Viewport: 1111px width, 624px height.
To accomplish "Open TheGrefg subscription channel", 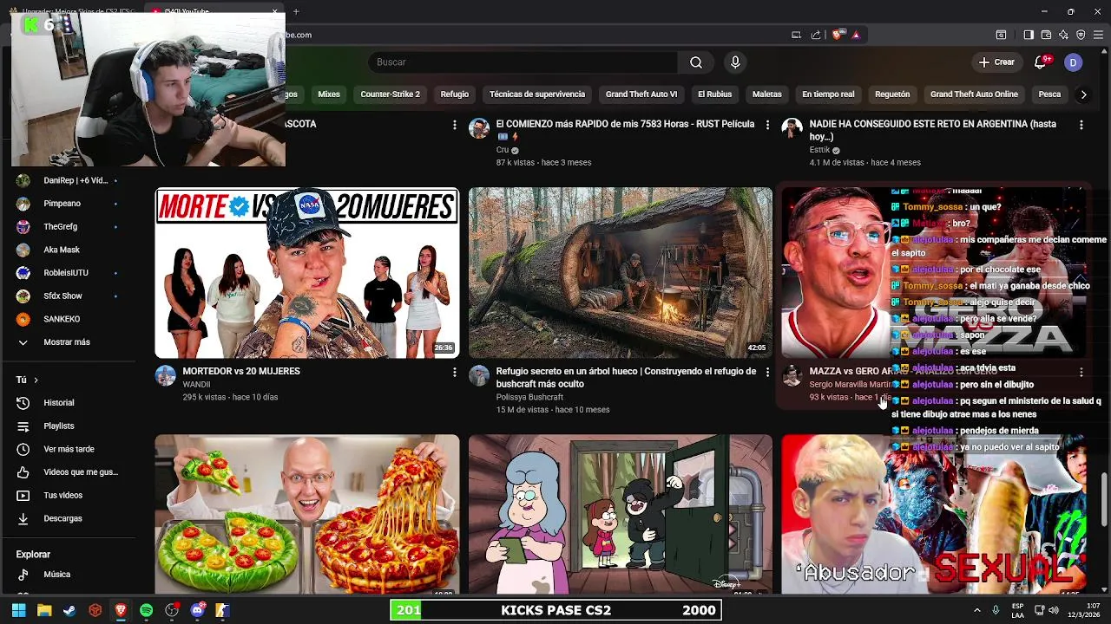I will (x=69, y=227).
